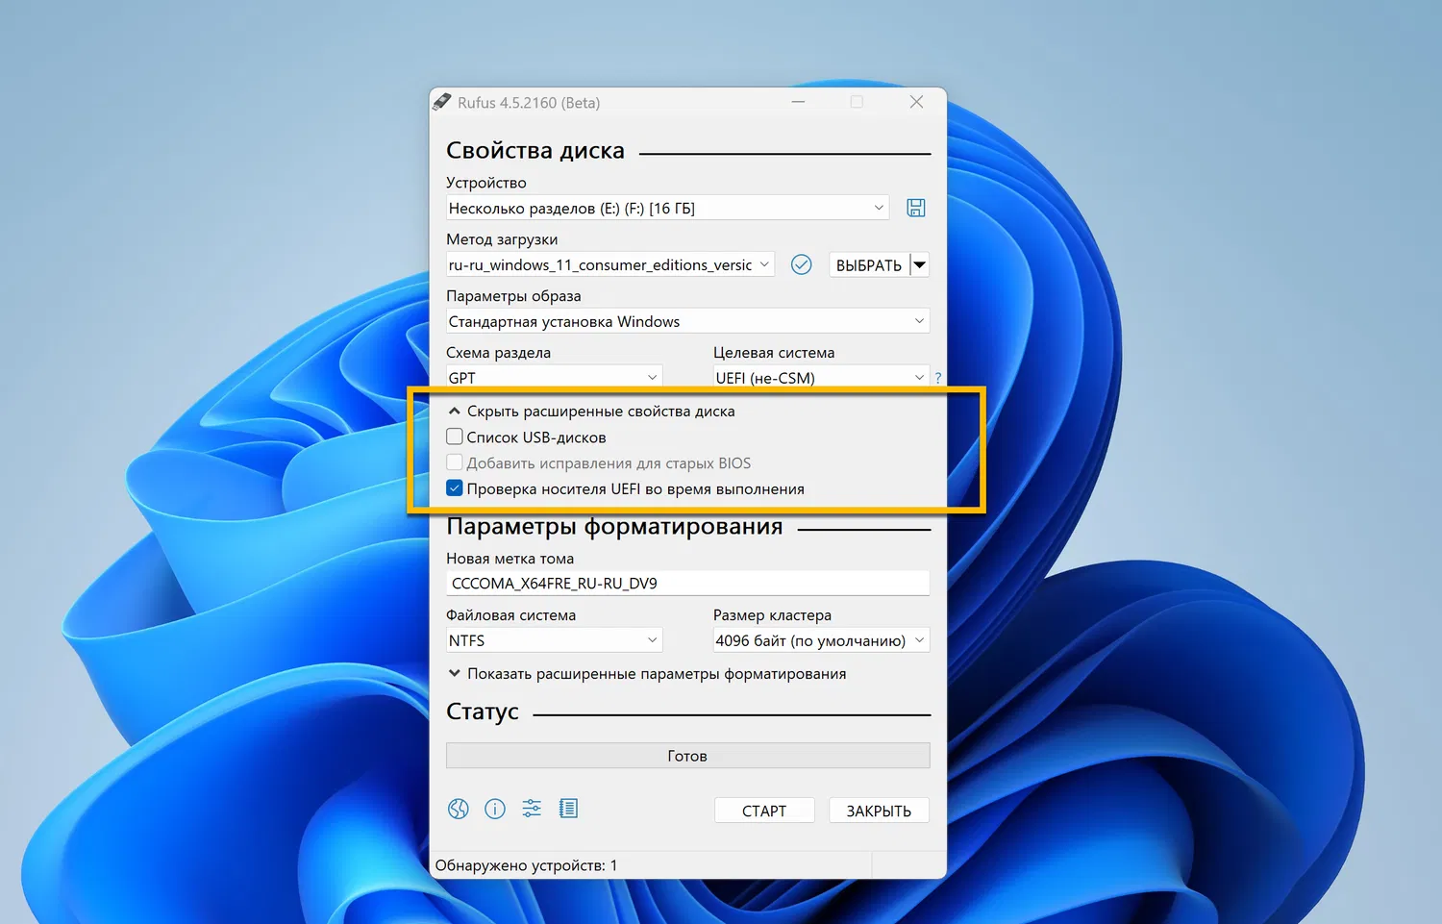
Task: Expand the advanced format options section
Action: pyautogui.click(x=647, y=673)
